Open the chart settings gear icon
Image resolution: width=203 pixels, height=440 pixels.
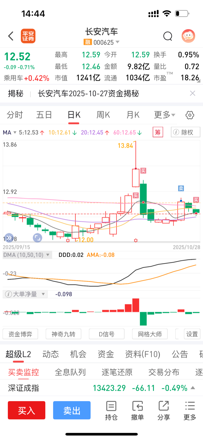pos(190,115)
